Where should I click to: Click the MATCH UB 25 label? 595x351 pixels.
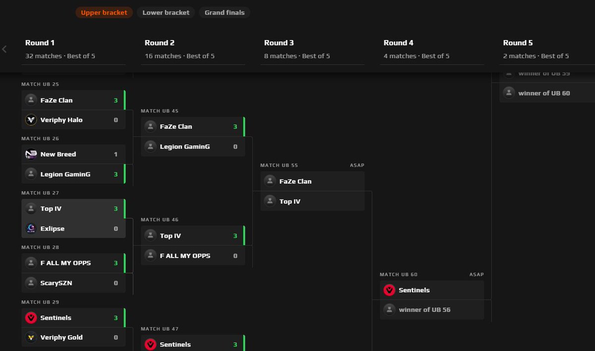[x=40, y=84]
